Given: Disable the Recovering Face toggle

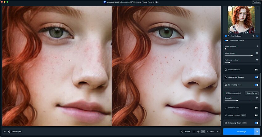Looking at the screenshot, I should pyautogui.click(x=256, y=84).
